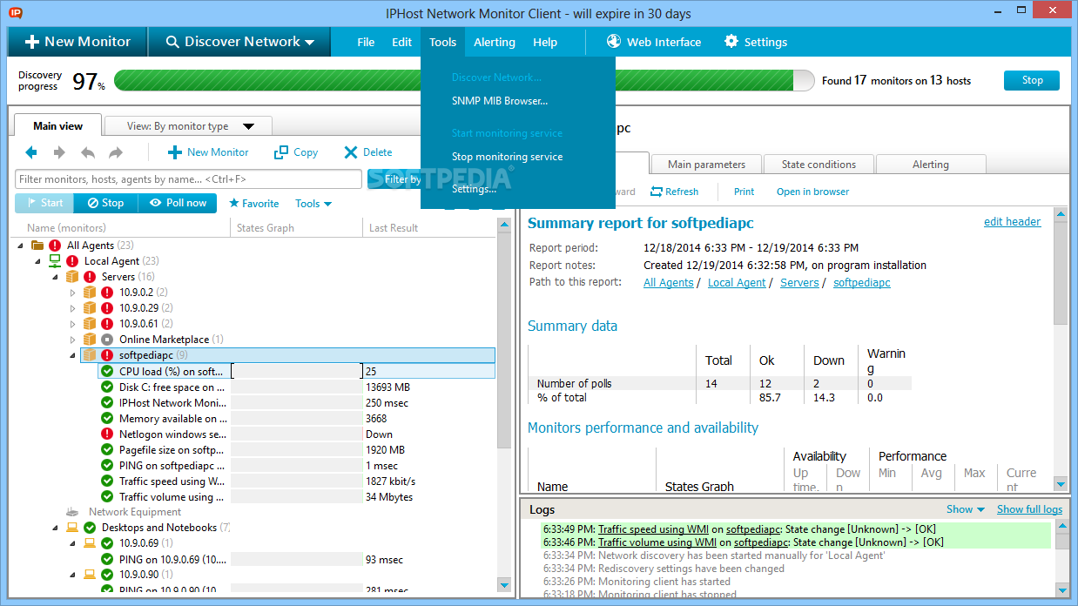This screenshot has width=1078, height=606.
Task: Open the Show dropdown in Logs panel
Action: [966, 509]
